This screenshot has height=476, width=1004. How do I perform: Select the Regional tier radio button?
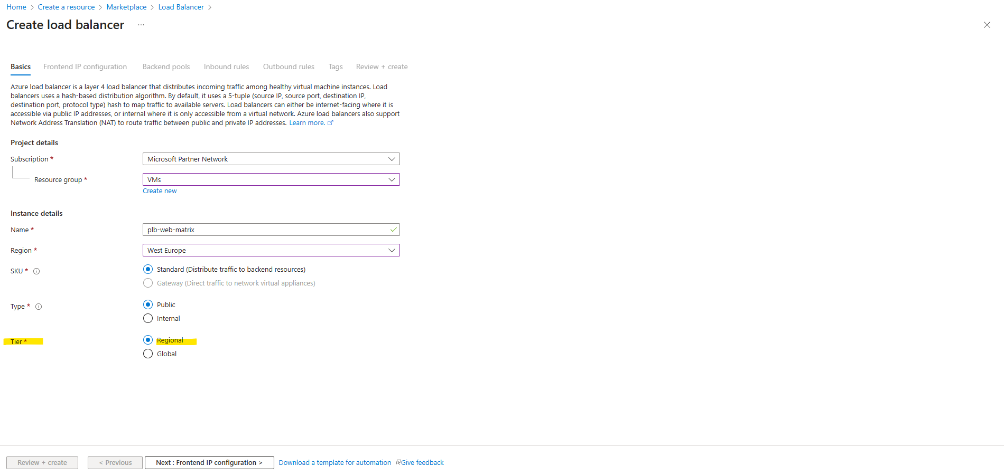tap(148, 340)
